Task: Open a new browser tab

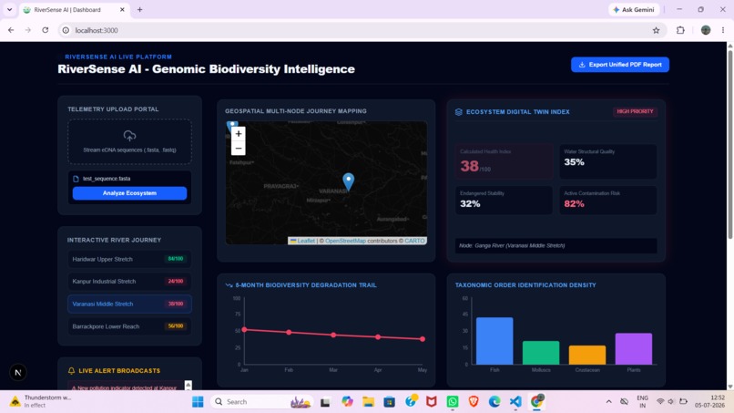Action: pos(139,9)
